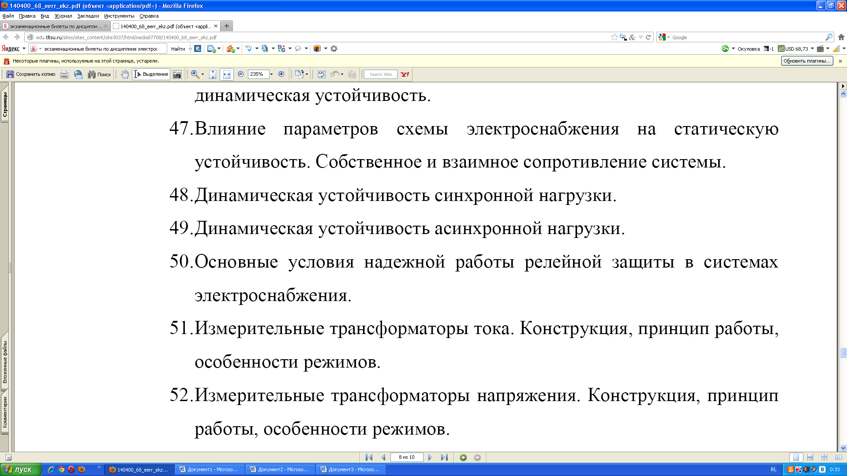Click the Email document icon in the PDF toolbar
The width and height of the screenshot is (847, 476).
point(79,74)
